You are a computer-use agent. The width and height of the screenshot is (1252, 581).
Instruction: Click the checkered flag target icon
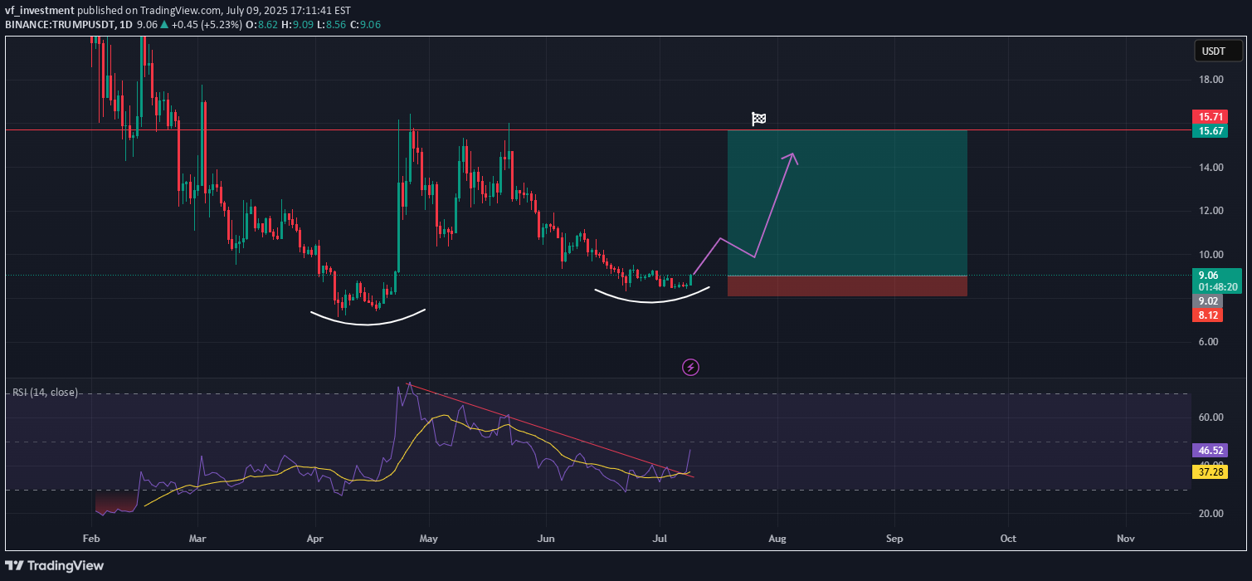[x=758, y=119]
